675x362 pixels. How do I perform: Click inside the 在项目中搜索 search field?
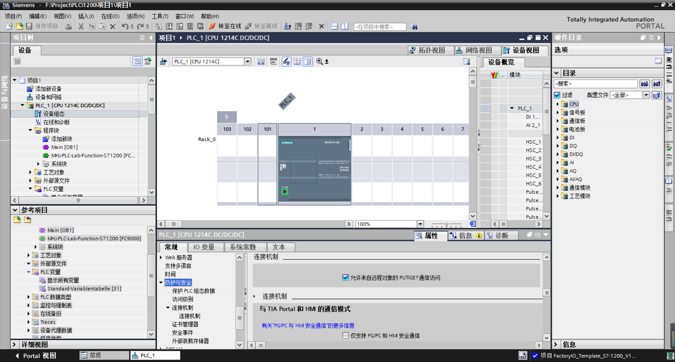click(x=380, y=26)
